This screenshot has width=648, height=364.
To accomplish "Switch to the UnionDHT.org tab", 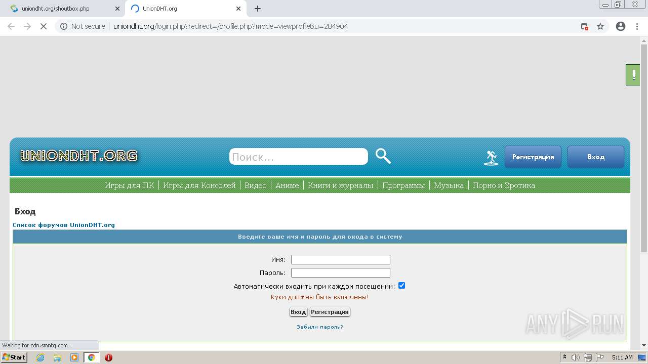I will [185, 9].
